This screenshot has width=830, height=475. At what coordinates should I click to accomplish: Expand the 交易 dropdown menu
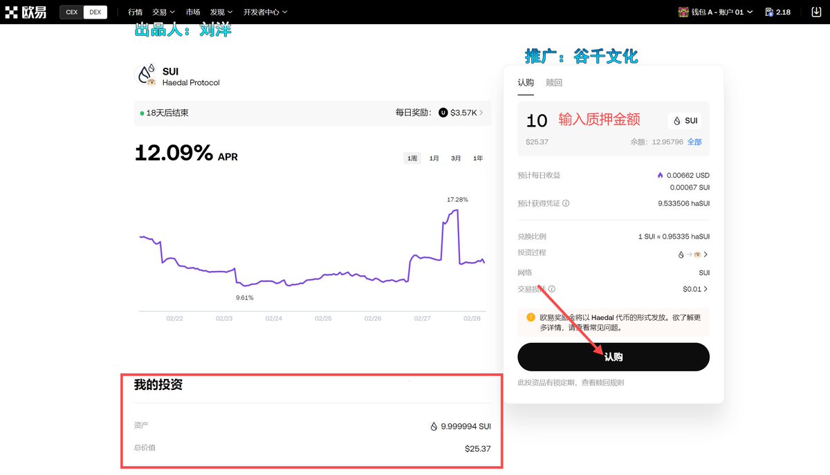click(x=163, y=12)
